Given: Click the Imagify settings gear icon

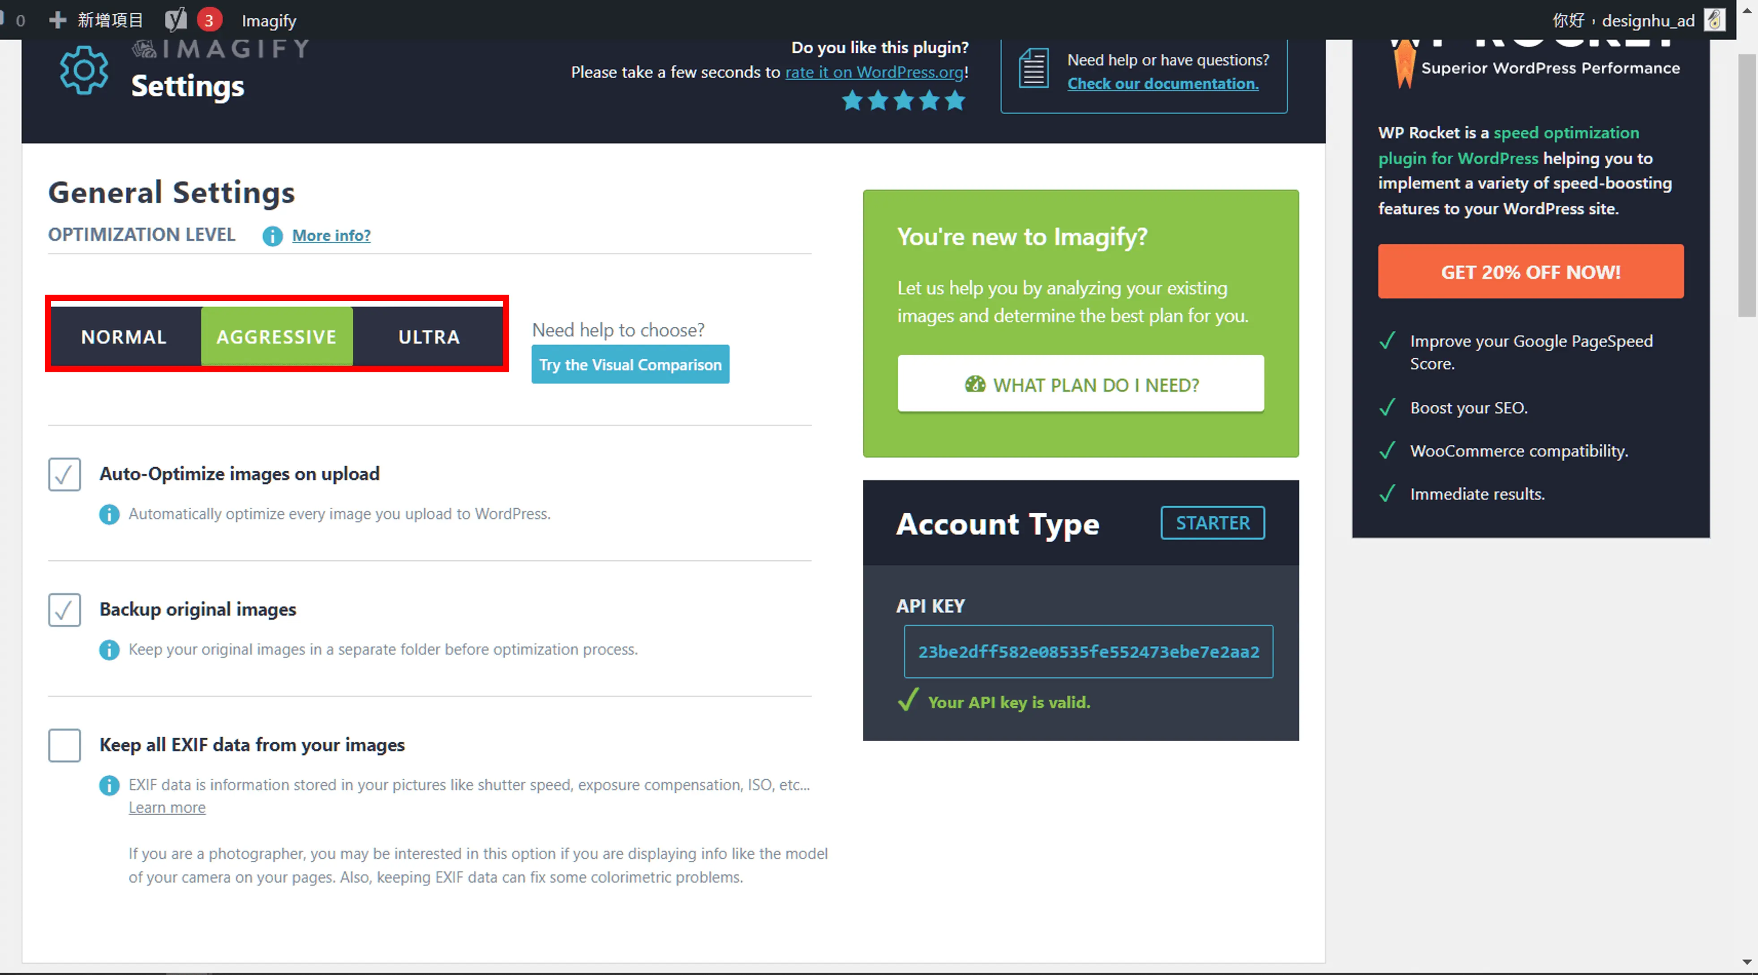Looking at the screenshot, I should pyautogui.click(x=83, y=70).
